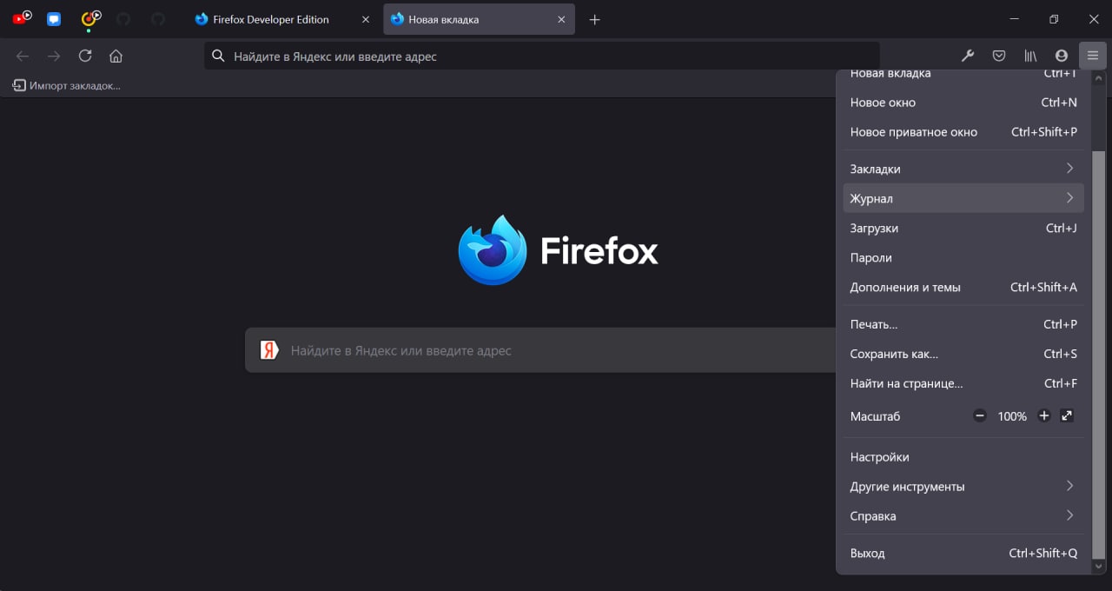This screenshot has width=1112, height=591.
Task: Open the Pocket save icon
Action: pyautogui.click(x=999, y=56)
